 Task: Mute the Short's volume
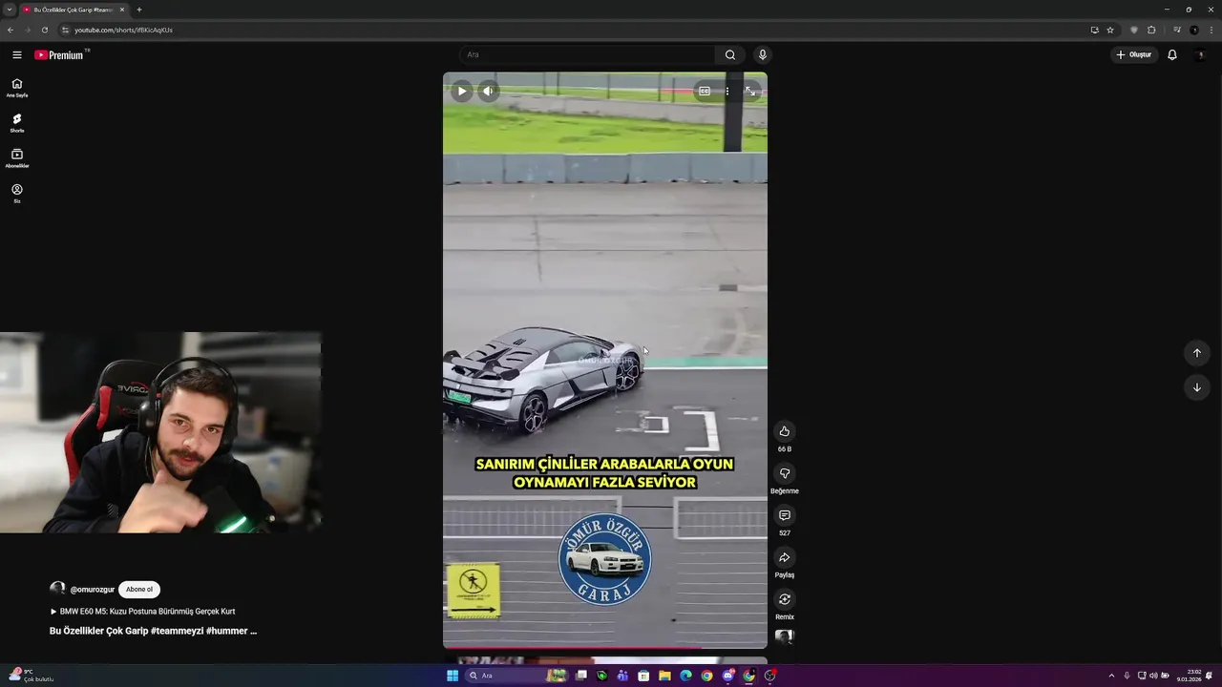point(488,92)
